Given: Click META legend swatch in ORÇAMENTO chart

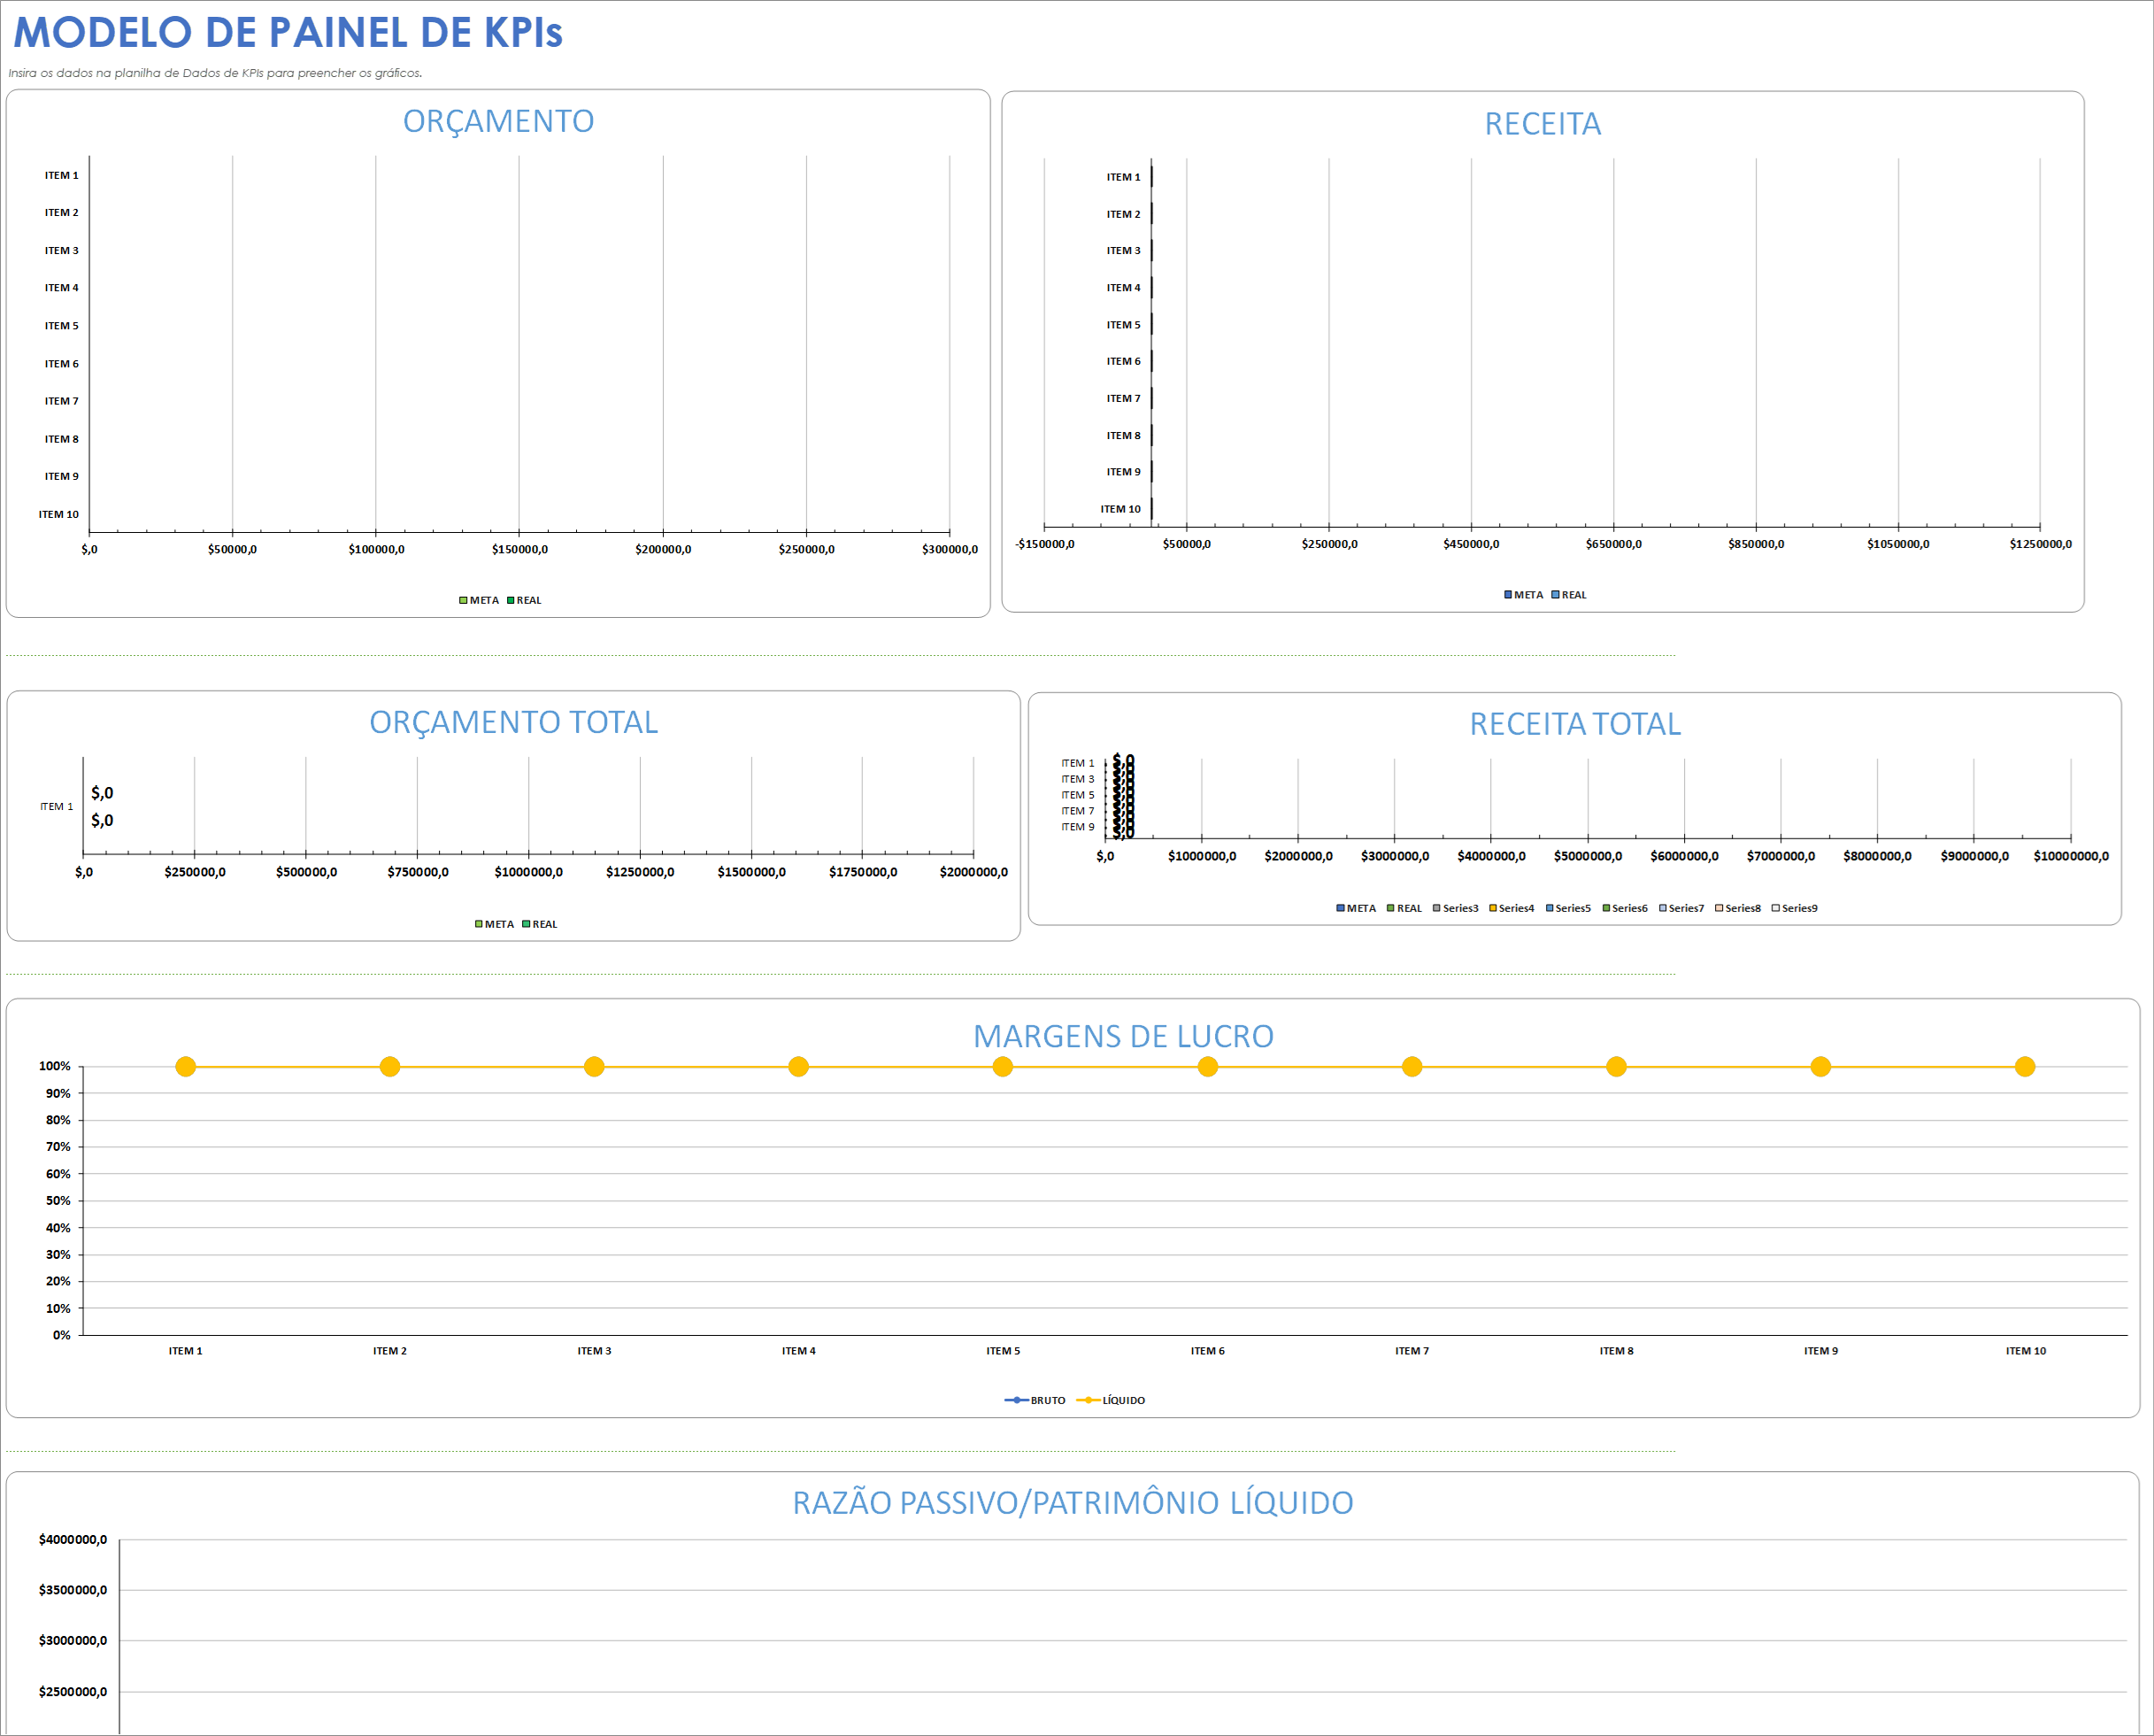Looking at the screenshot, I should (x=463, y=600).
